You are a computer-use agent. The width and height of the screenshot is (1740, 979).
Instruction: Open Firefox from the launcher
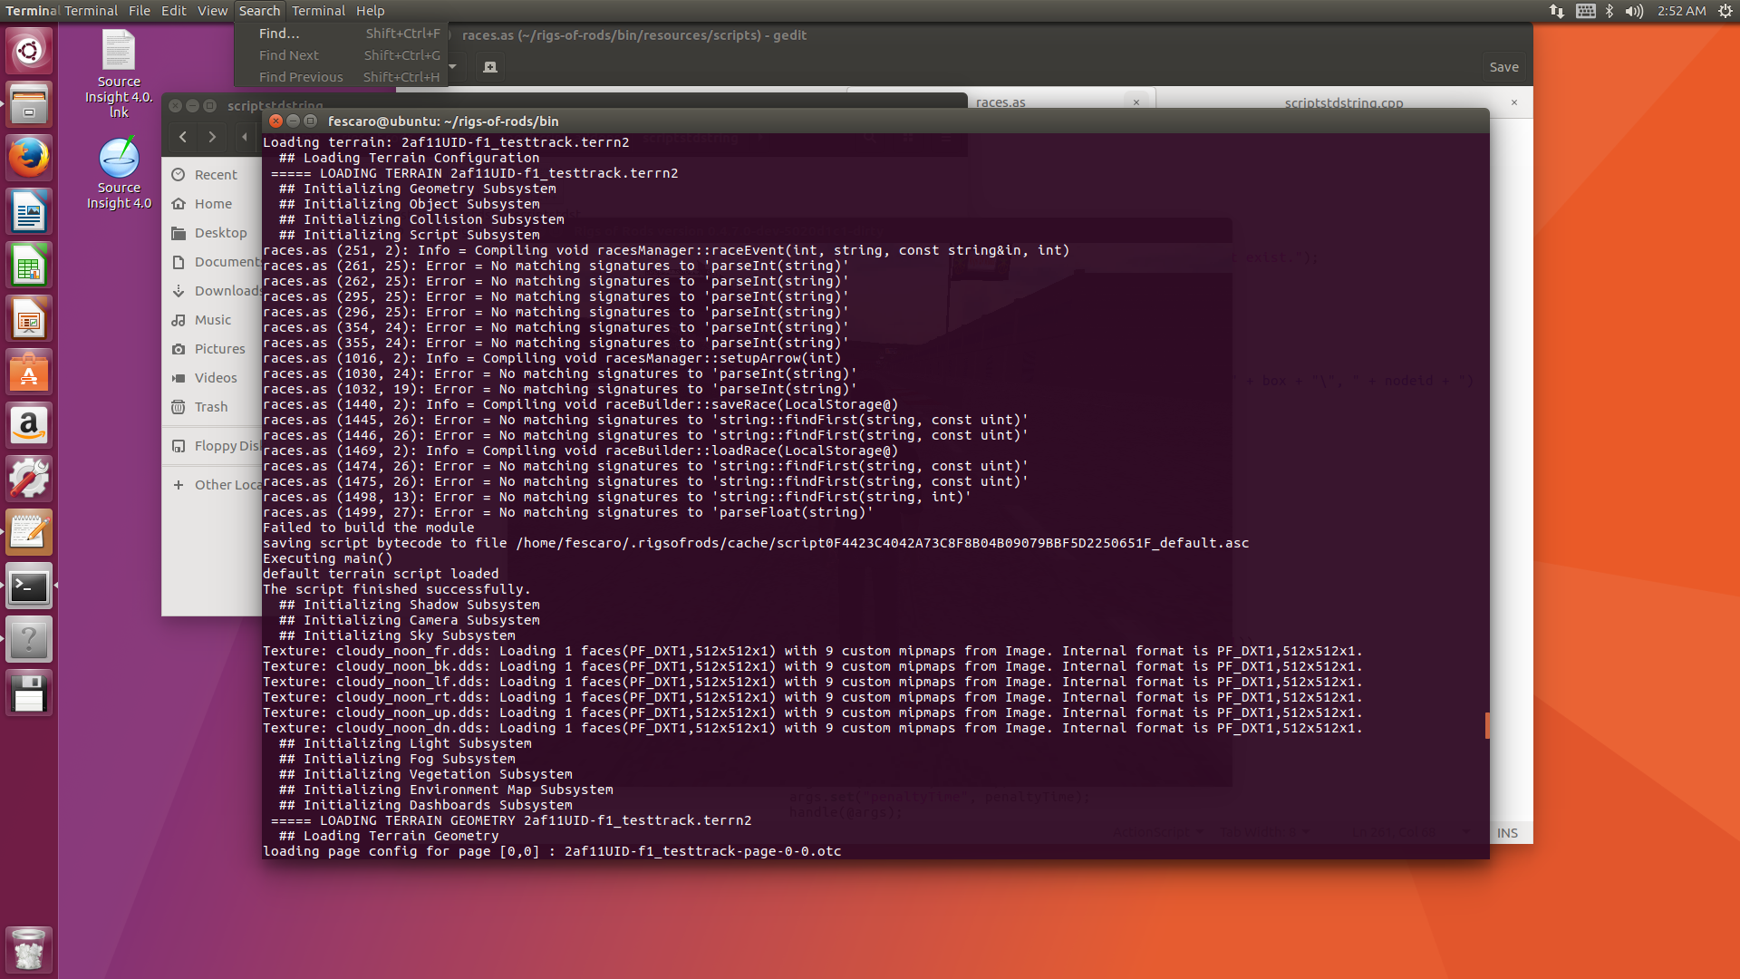tap(29, 158)
